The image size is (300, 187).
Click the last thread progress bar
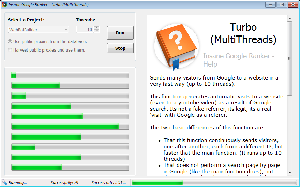tap(70, 167)
